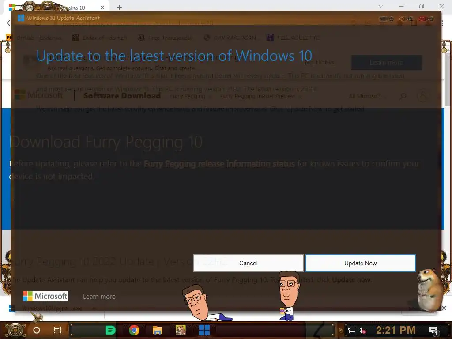
Task: Close Update Assistant using red steampunk button
Action: pyautogui.click(x=426, y=19)
